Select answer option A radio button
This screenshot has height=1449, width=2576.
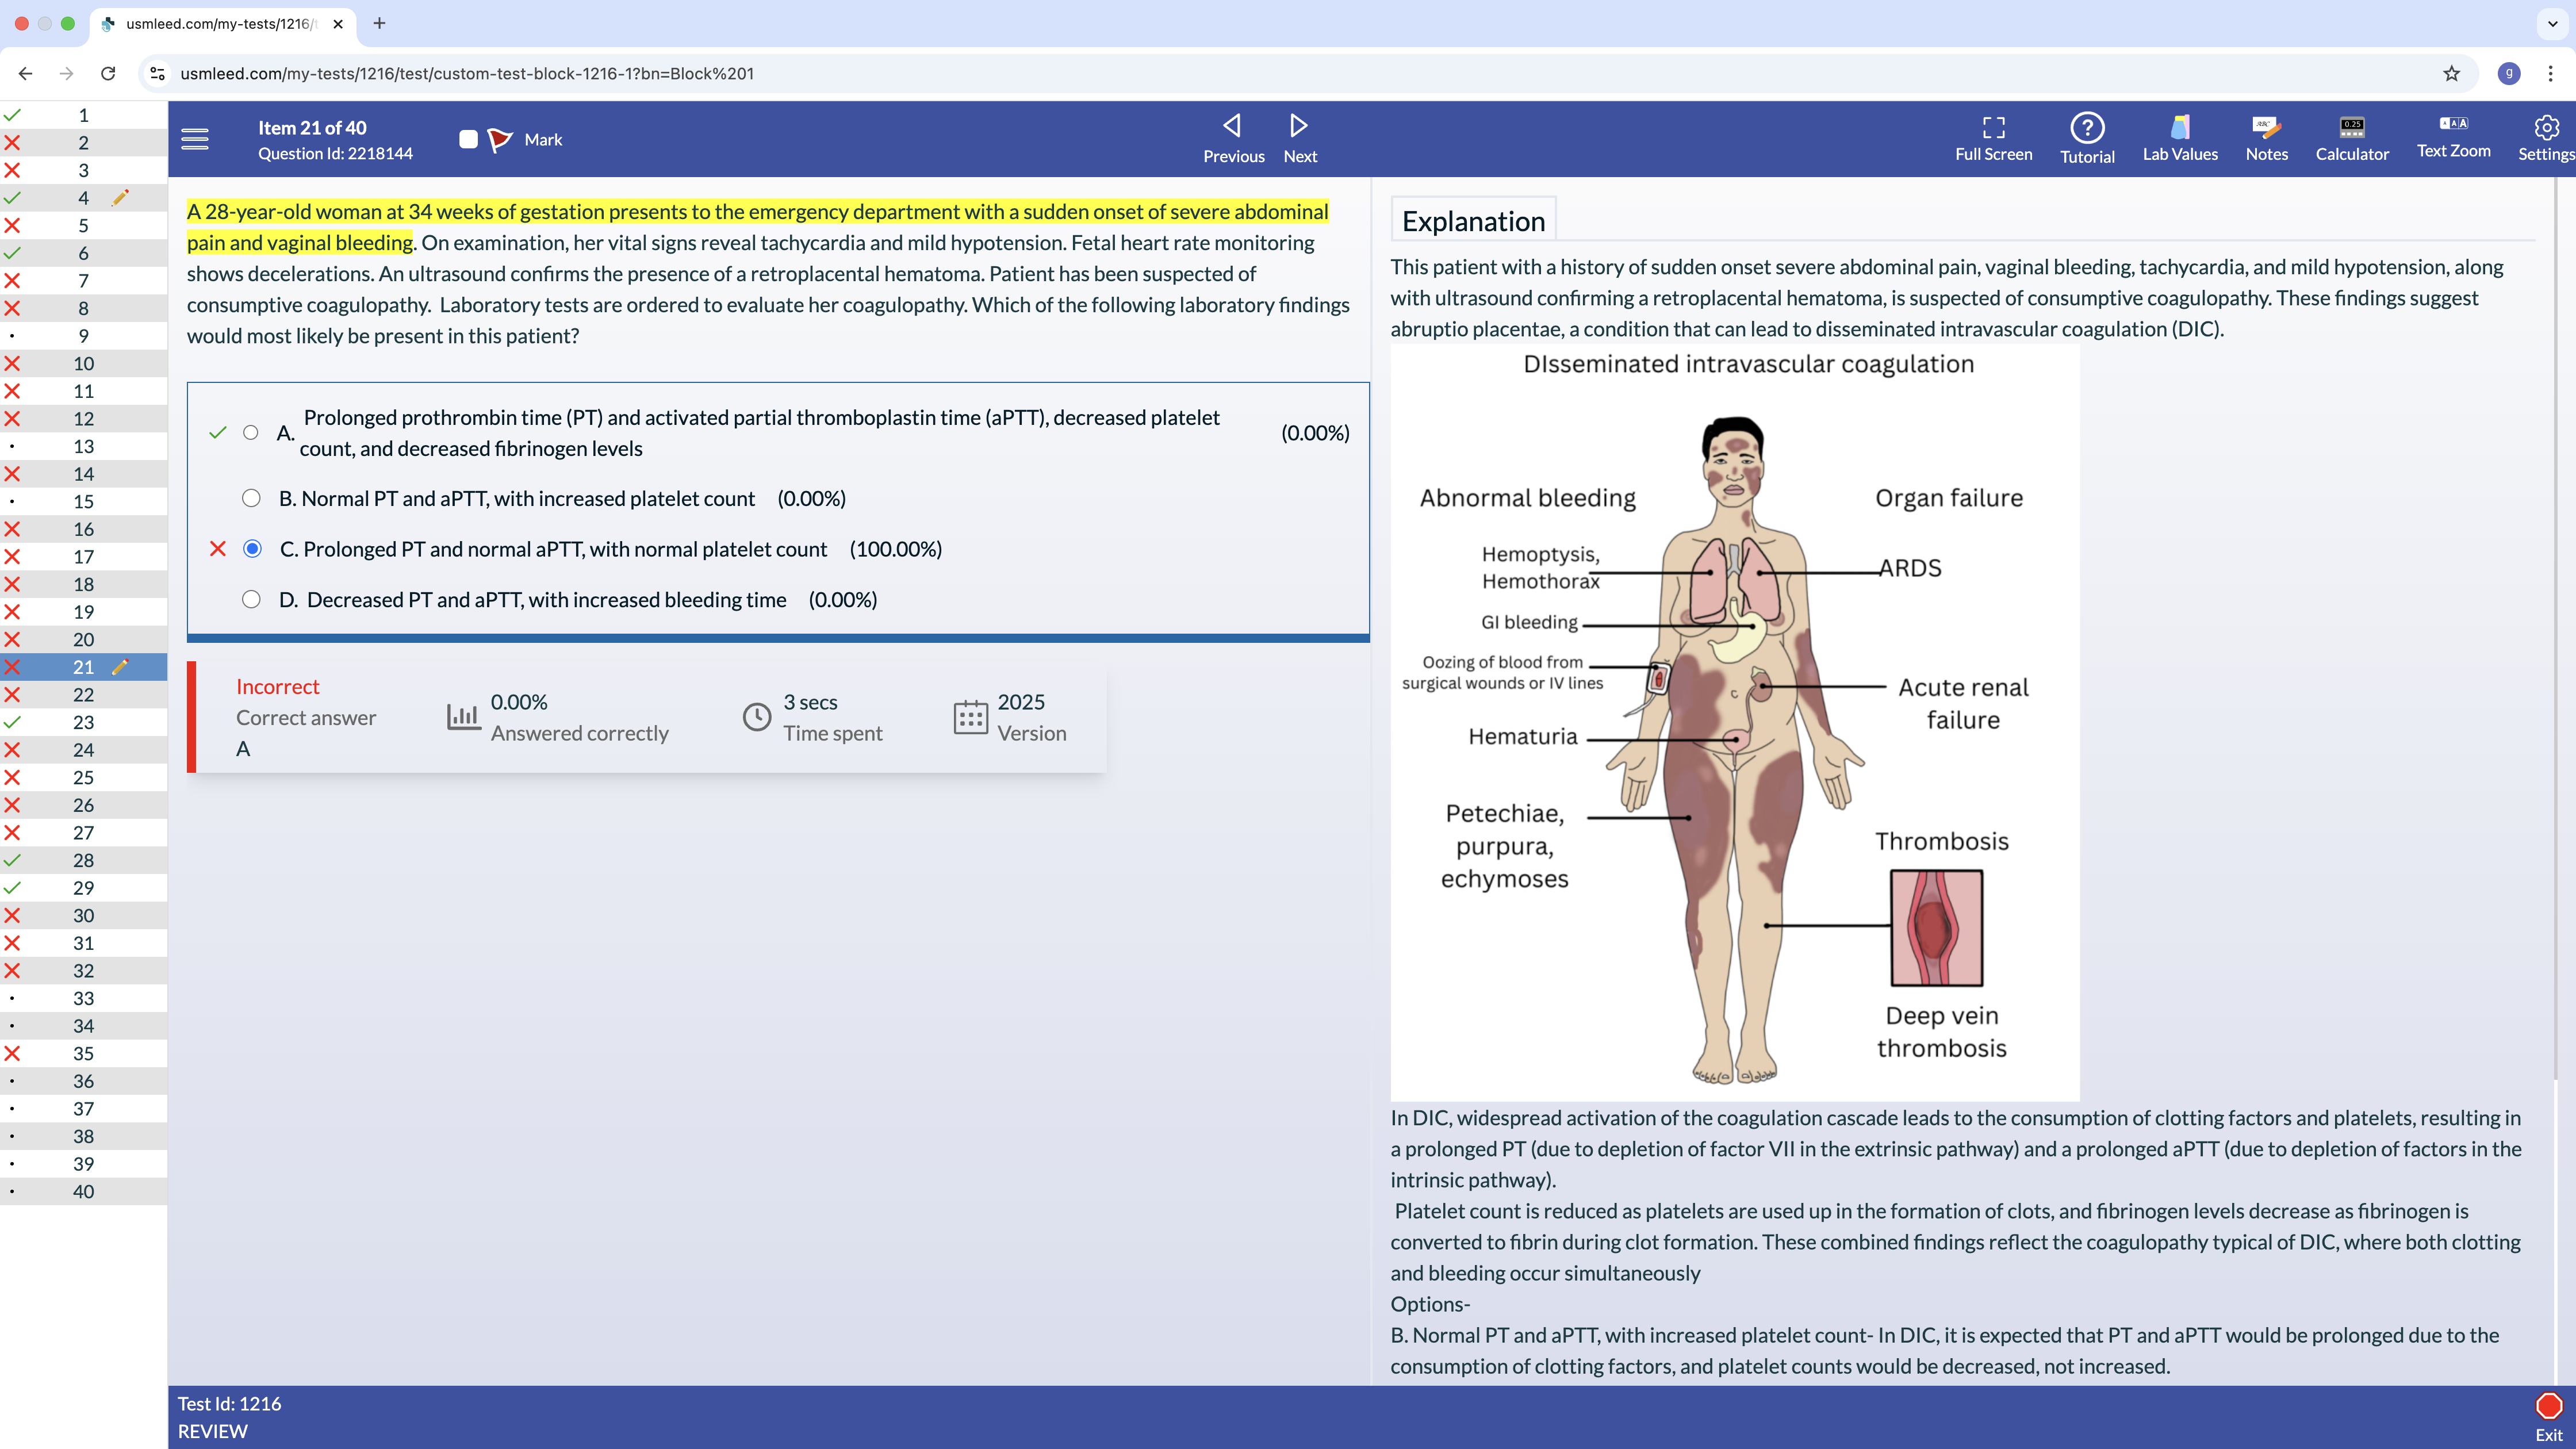(x=251, y=433)
